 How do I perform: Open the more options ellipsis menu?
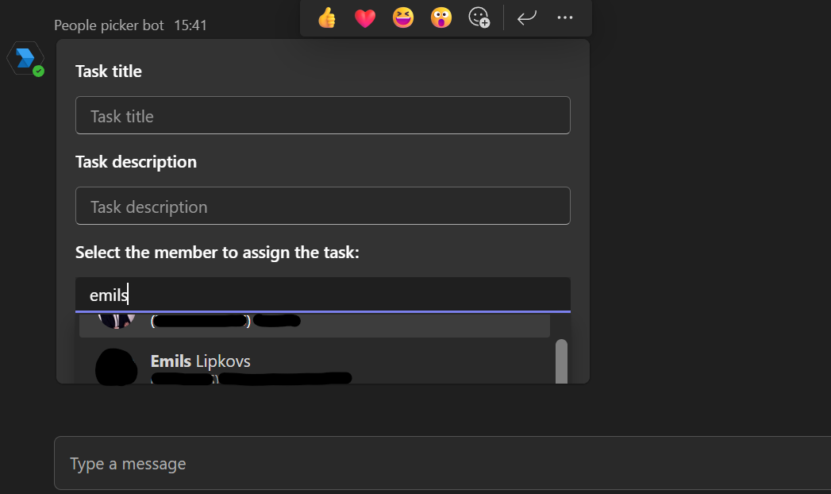565,17
